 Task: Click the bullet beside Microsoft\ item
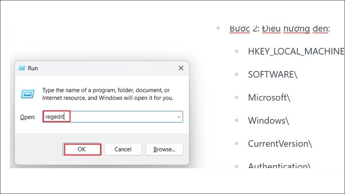pyautogui.click(x=237, y=97)
